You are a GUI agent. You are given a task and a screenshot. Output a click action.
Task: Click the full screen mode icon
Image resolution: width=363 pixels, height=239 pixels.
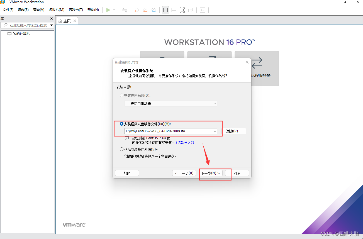tap(182, 10)
